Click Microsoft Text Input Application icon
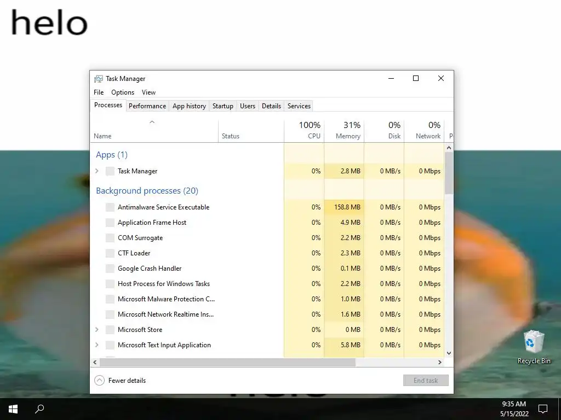This screenshot has width=561, height=420. point(110,345)
